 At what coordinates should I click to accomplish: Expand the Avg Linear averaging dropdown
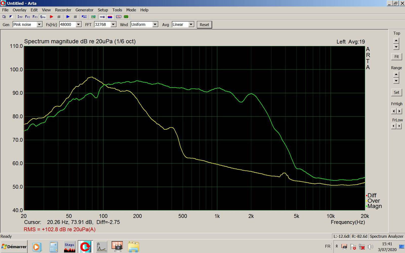pos(191,24)
